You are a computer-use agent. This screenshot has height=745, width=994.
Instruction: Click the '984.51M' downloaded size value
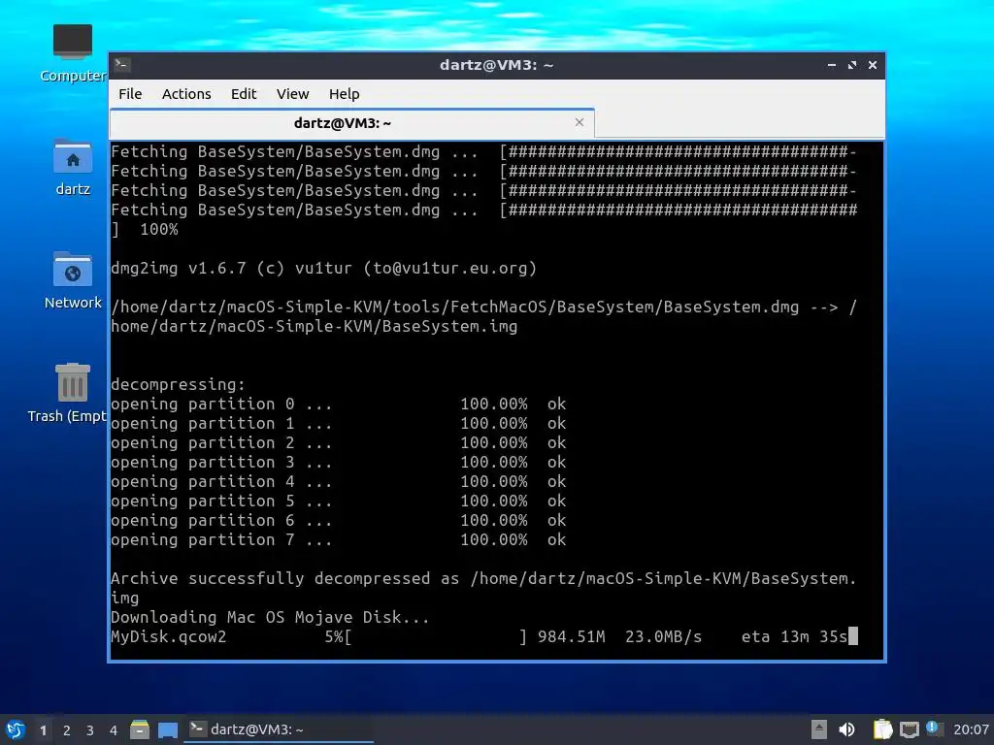pyautogui.click(x=571, y=636)
